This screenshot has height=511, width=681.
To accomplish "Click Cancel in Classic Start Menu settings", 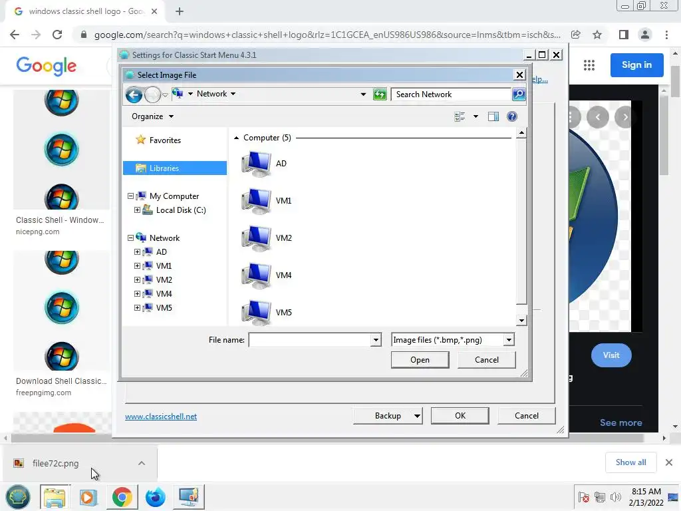I will 527,416.
